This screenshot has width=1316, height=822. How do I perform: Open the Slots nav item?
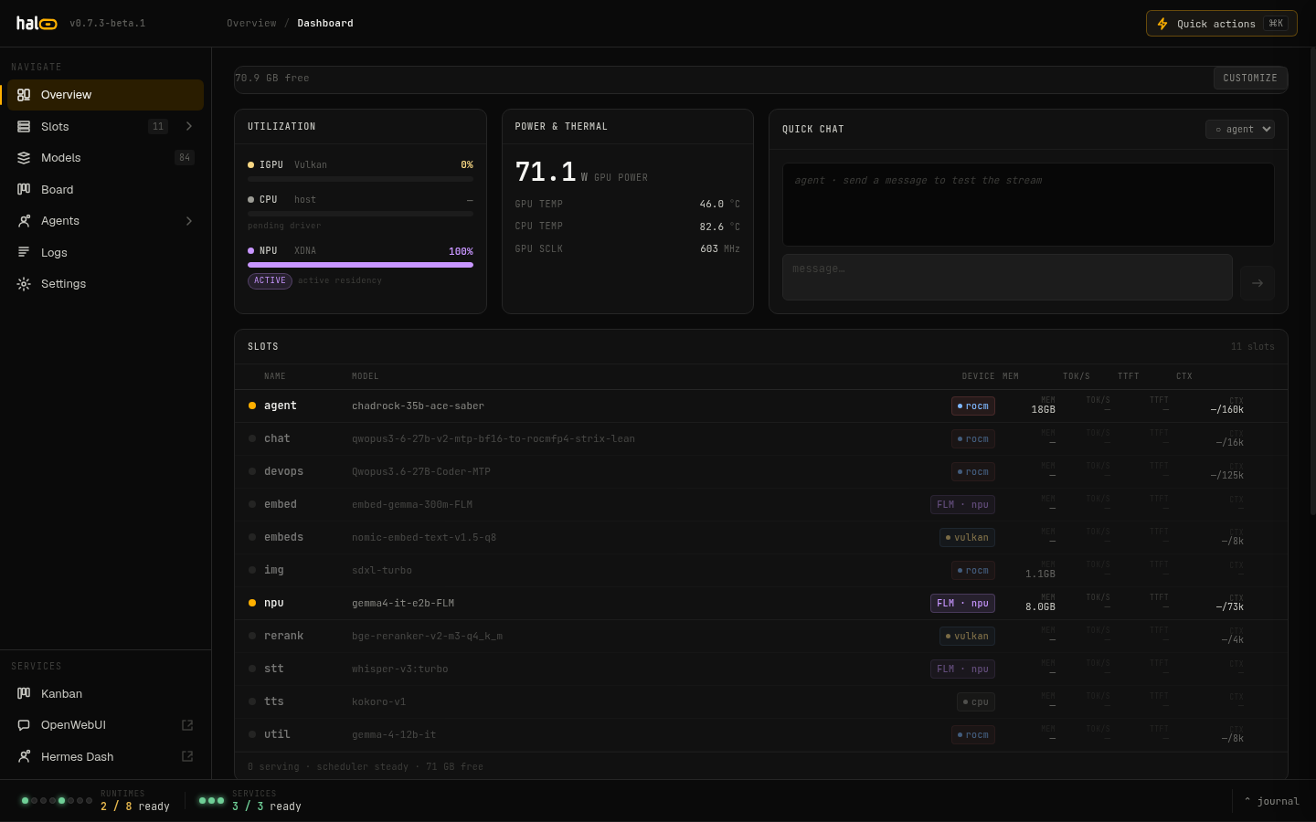pyautogui.click(x=106, y=127)
